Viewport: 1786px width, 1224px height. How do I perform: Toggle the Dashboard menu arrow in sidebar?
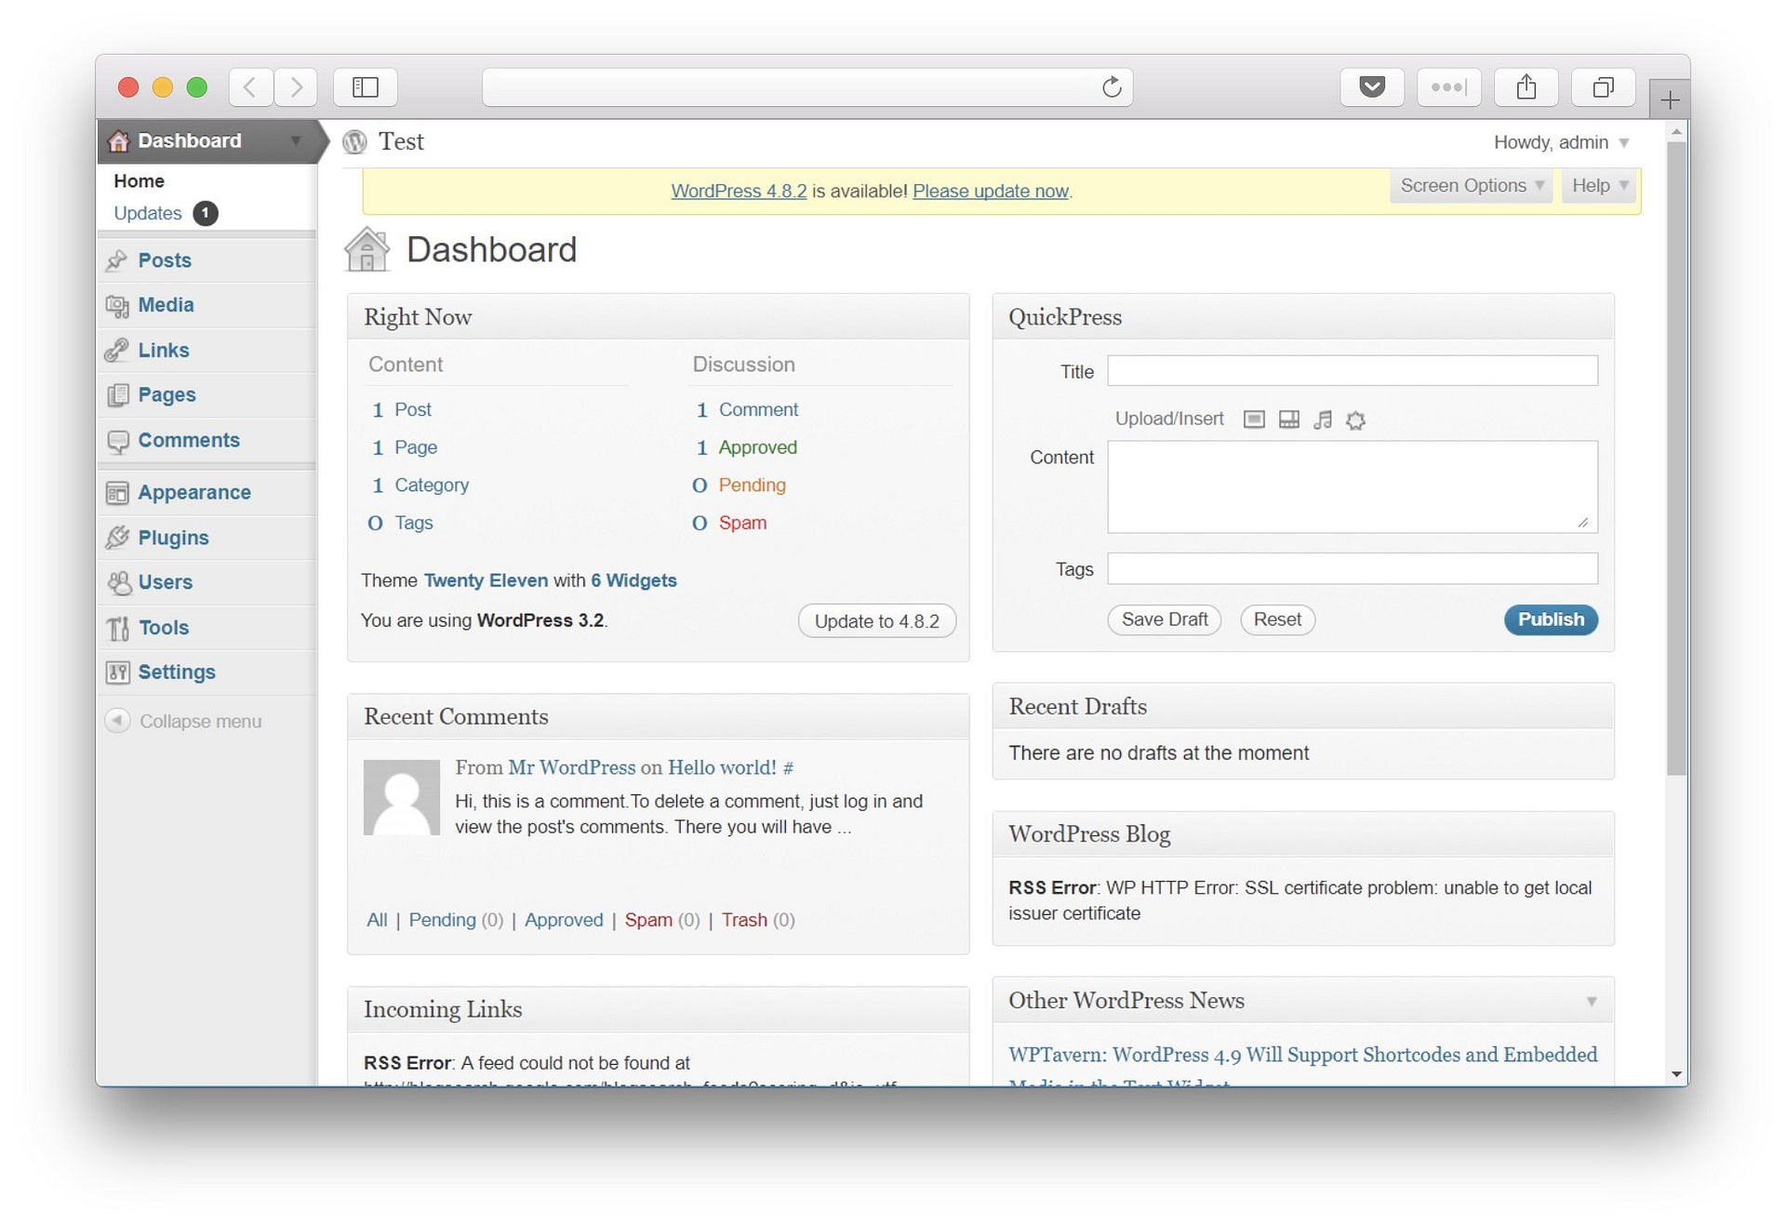tap(296, 140)
